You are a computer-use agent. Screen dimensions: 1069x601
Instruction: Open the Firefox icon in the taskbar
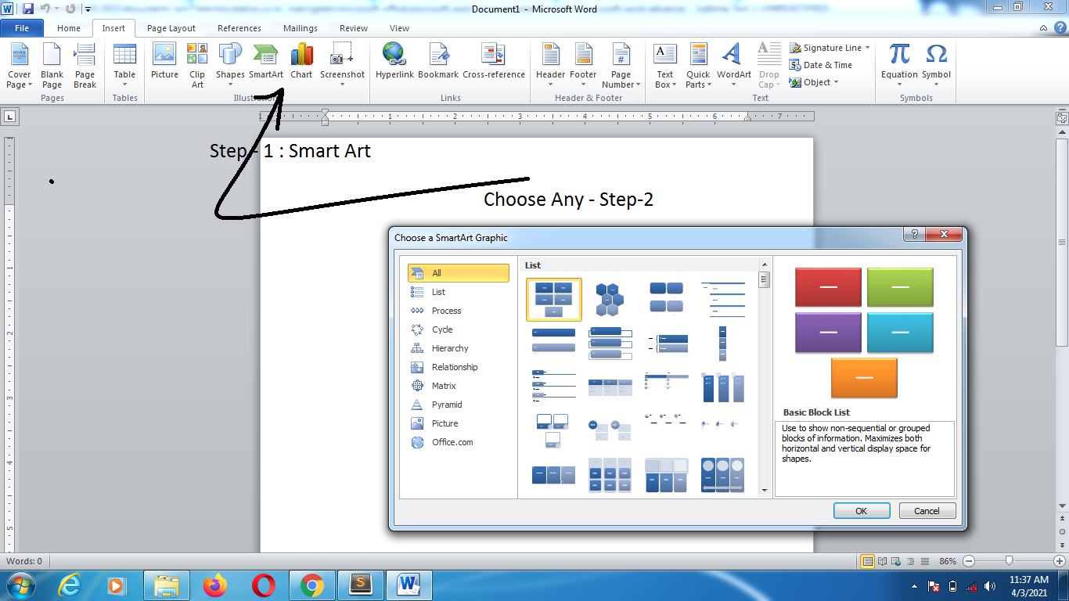(214, 585)
